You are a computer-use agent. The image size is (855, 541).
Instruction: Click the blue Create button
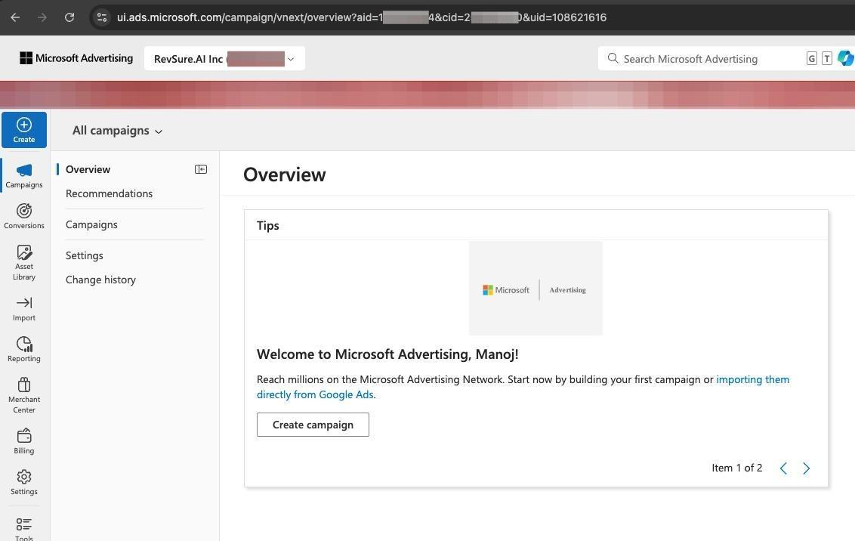tap(24, 130)
